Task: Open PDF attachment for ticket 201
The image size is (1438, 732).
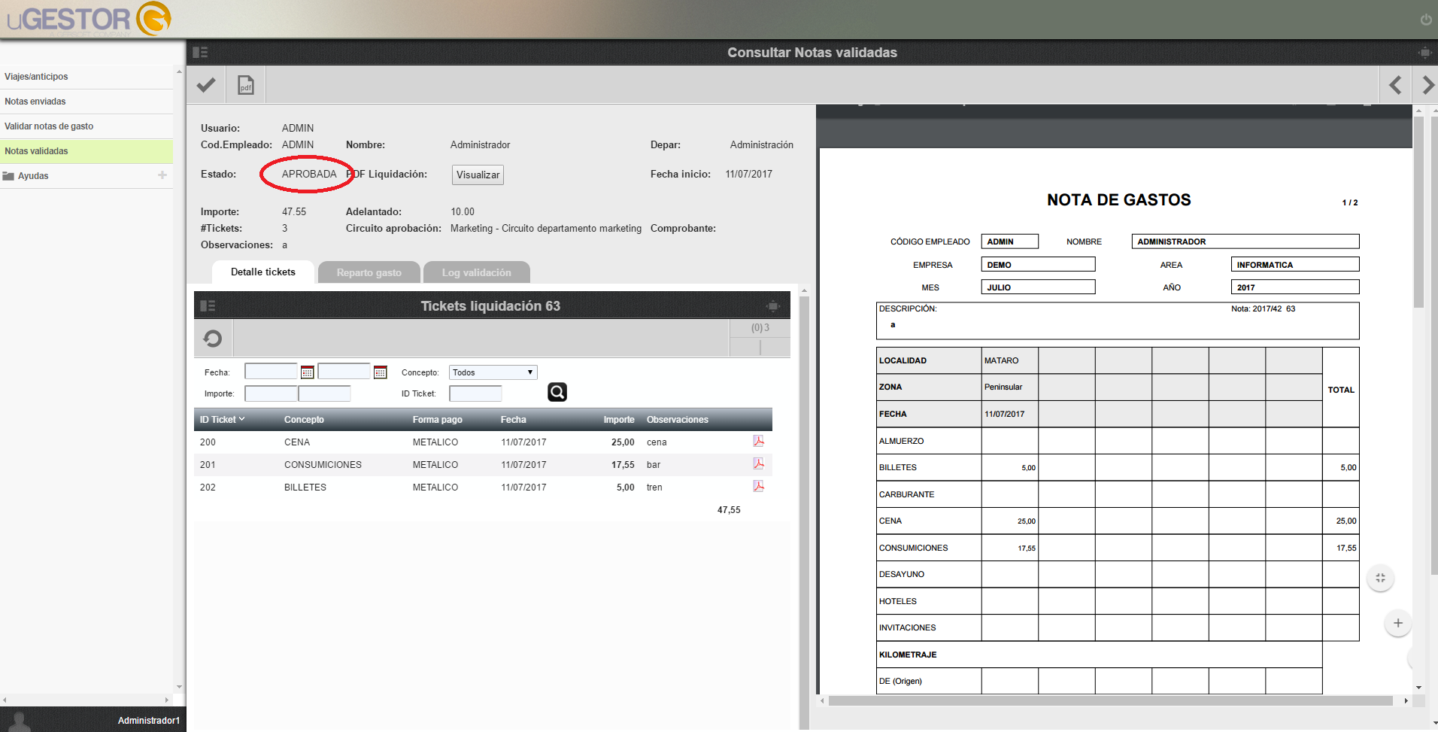Action: tap(758, 463)
